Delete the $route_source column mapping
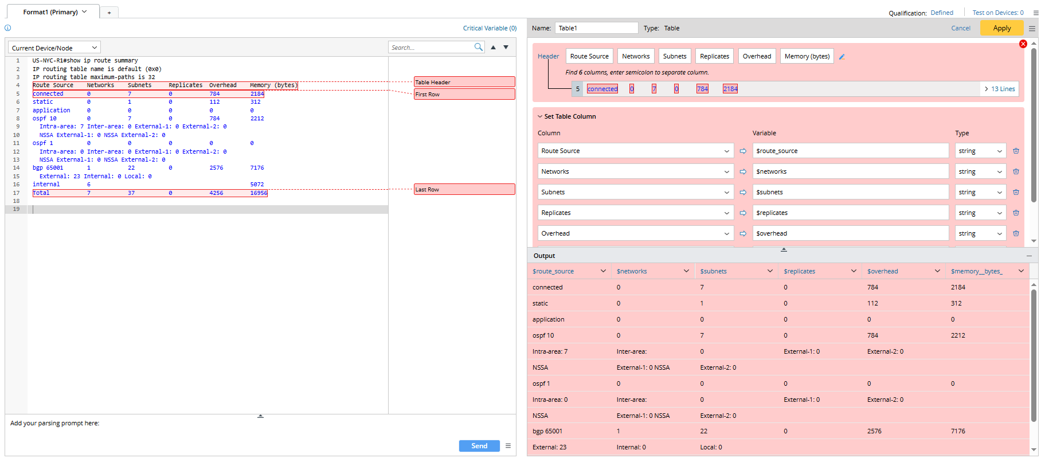 click(x=1016, y=151)
